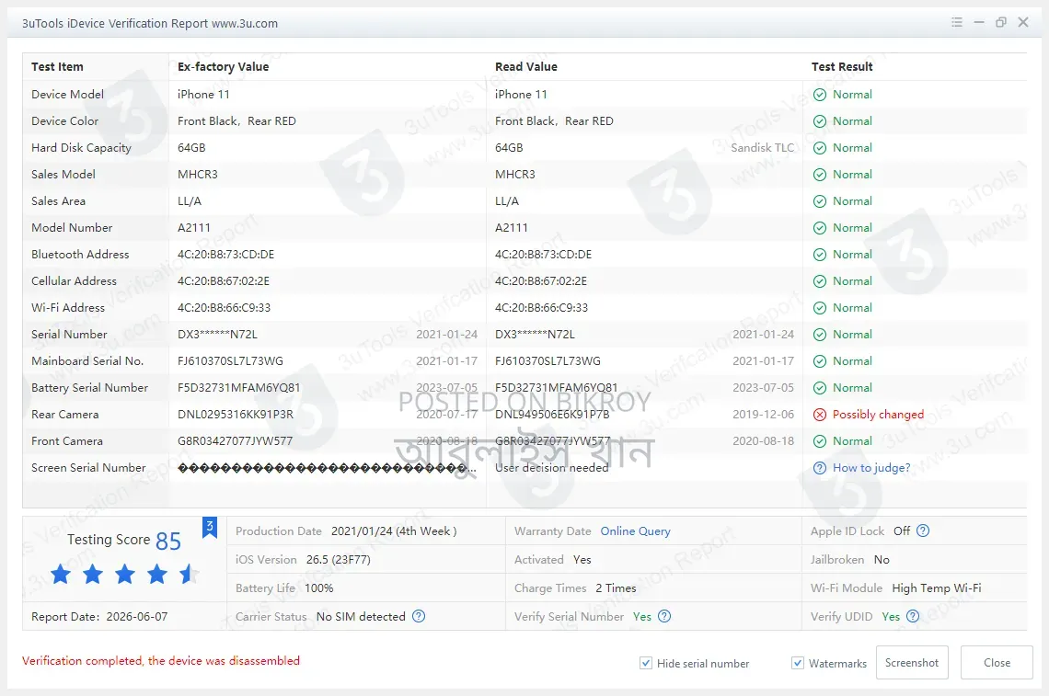Click the Sandisk TLC label

pyautogui.click(x=763, y=148)
